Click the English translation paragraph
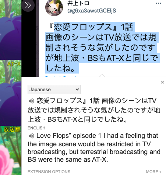Image resolution: width=166 pixels, height=175 pixels. click(94, 148)
